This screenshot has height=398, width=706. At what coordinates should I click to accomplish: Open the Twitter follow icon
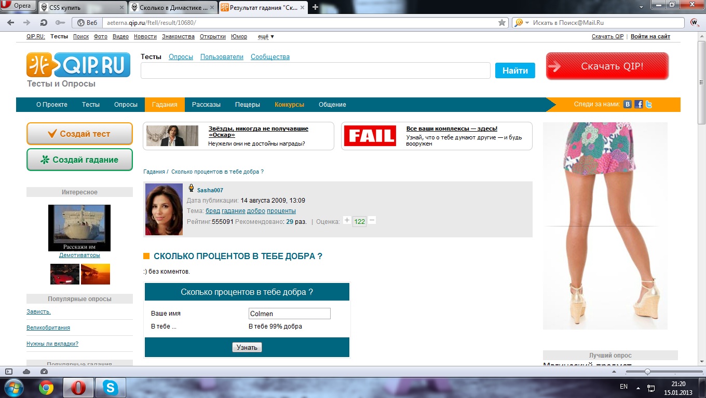tap(648, 104)
